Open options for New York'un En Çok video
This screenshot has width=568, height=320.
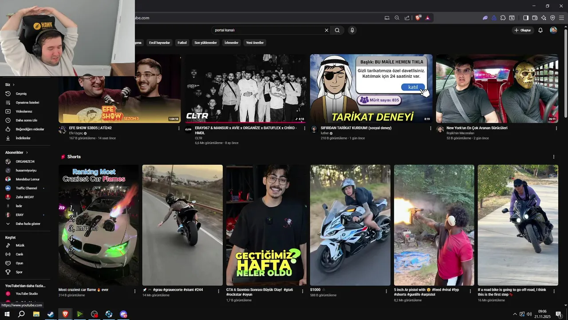[556, 128]
